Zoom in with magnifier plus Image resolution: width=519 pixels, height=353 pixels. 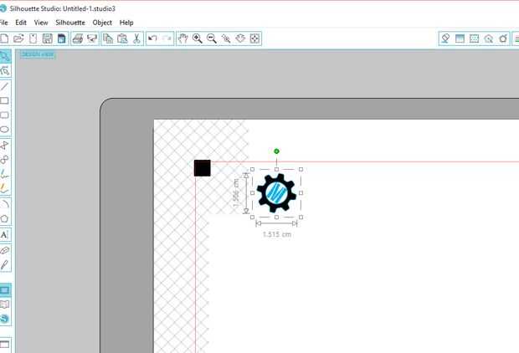pyautogui.click(x=198, y=38)
